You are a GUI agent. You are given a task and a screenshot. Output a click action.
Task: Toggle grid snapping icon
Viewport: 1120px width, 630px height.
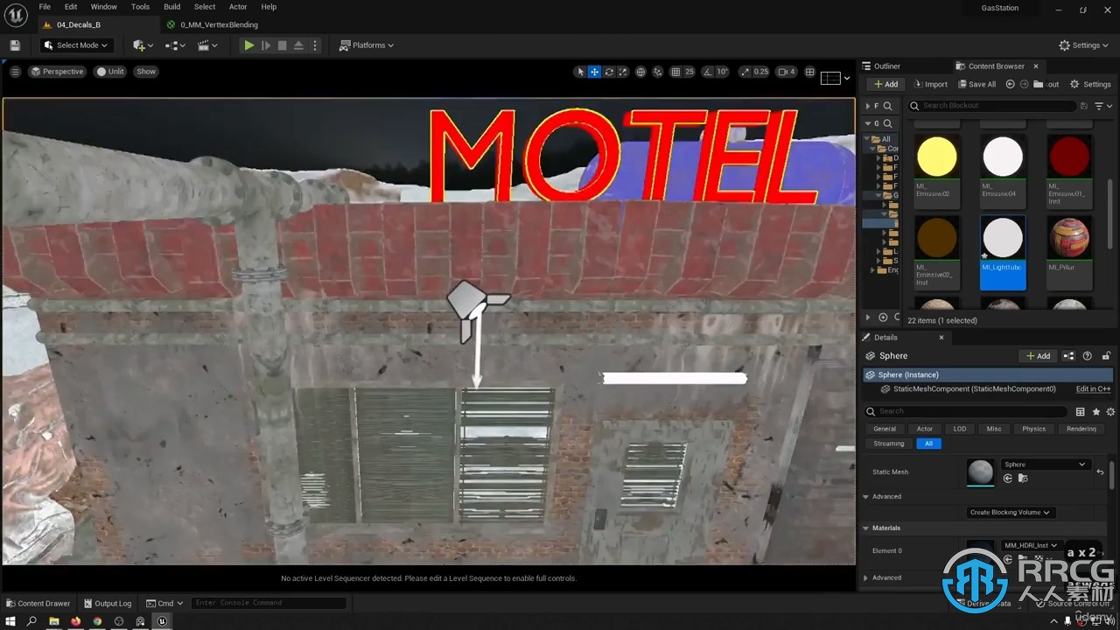coord(675,72)
